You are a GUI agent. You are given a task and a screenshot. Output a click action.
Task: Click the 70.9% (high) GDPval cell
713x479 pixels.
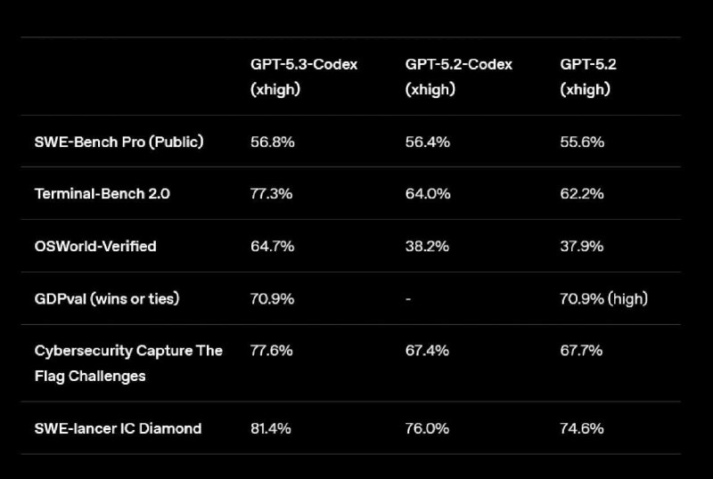603,298
